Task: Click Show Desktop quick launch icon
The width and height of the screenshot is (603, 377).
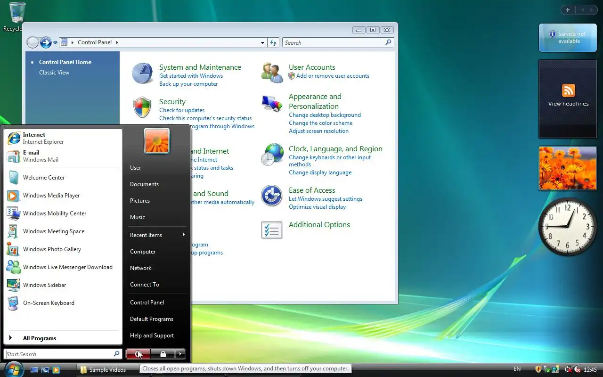Action: point(34,370)
